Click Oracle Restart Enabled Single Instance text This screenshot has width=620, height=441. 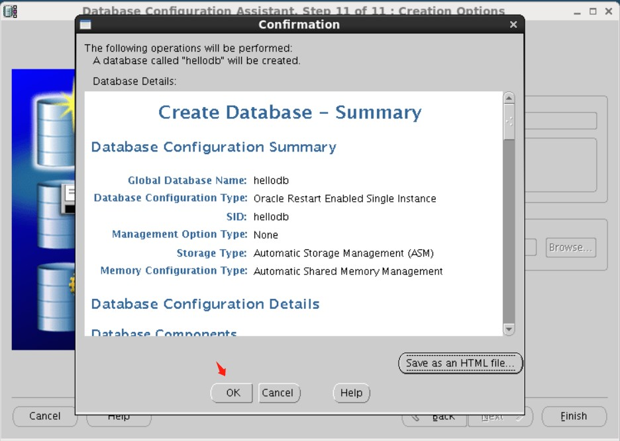(x=345, y=198)
